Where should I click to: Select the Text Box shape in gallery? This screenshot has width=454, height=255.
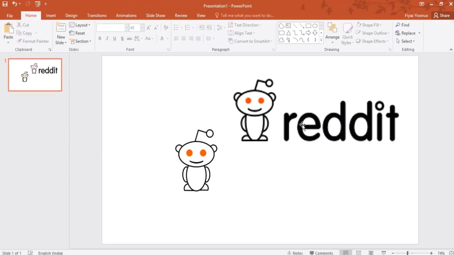coord(288,26)
